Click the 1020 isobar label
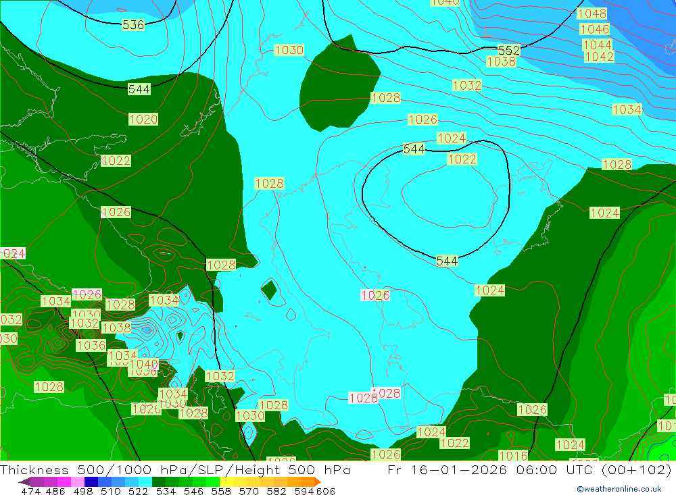 point(143,120)
